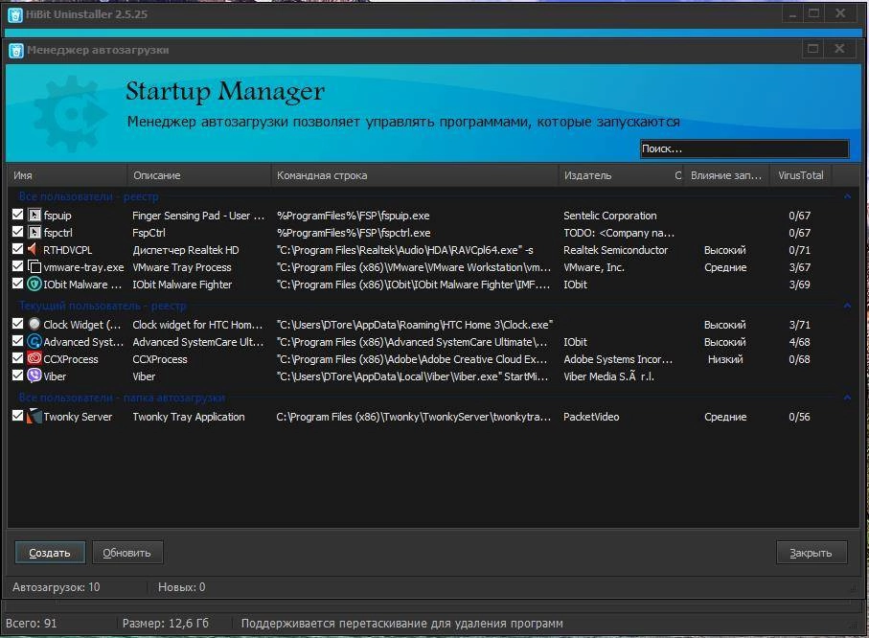869x638 pixels.
Task: Click the HiBit Uninstaller title bar icon
Action: (x=15, y=15)
